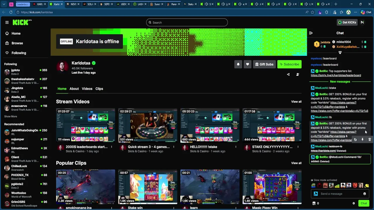
Task: Click the address bar URL
Action: [37, 12]
